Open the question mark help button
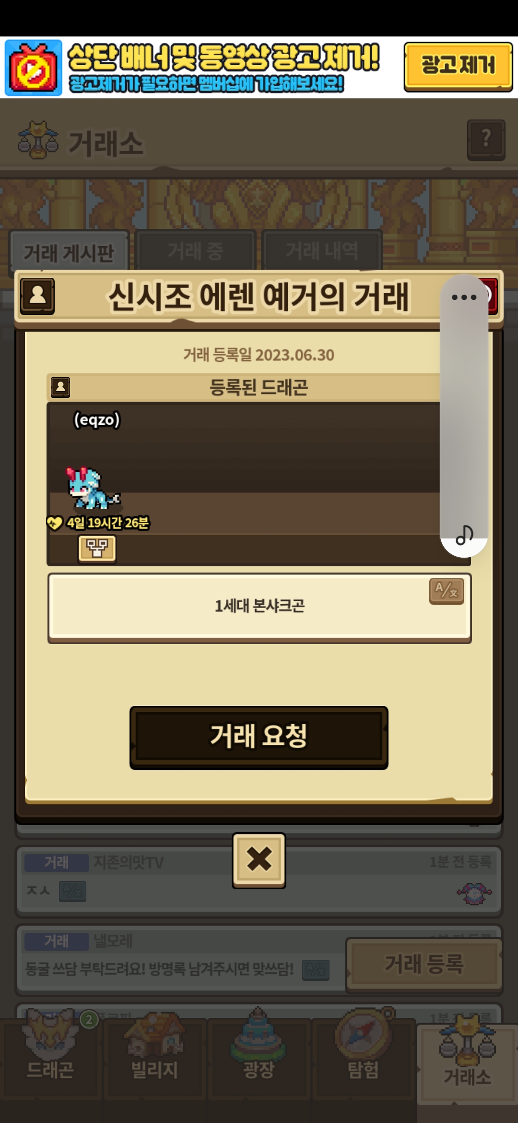This screenshot has width=518, height=1123. (x=486, y=140)
